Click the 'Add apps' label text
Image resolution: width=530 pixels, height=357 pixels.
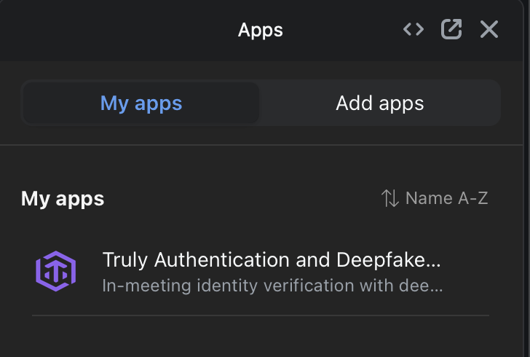(379, 103)
